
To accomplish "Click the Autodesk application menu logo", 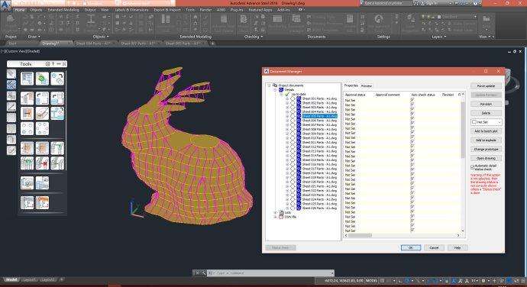I will pos(5,5).
